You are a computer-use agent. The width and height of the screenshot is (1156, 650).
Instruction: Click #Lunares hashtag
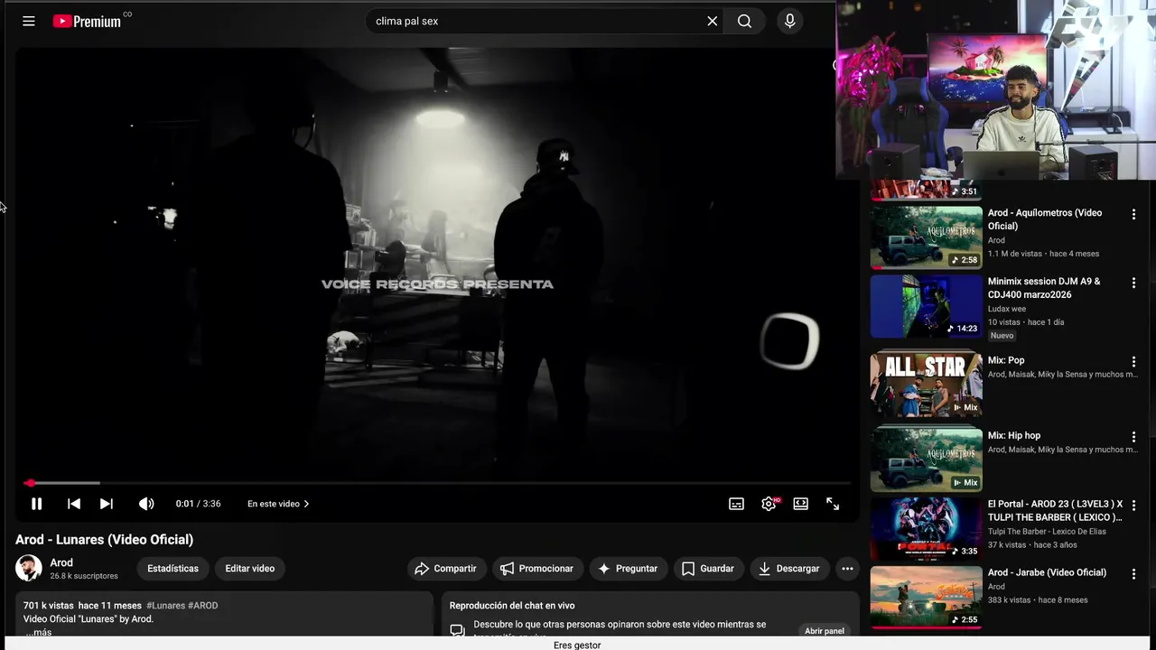tap(165, 606)
